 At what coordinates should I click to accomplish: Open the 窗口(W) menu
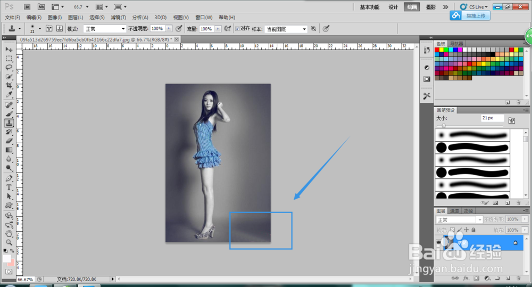click(204, 18)
